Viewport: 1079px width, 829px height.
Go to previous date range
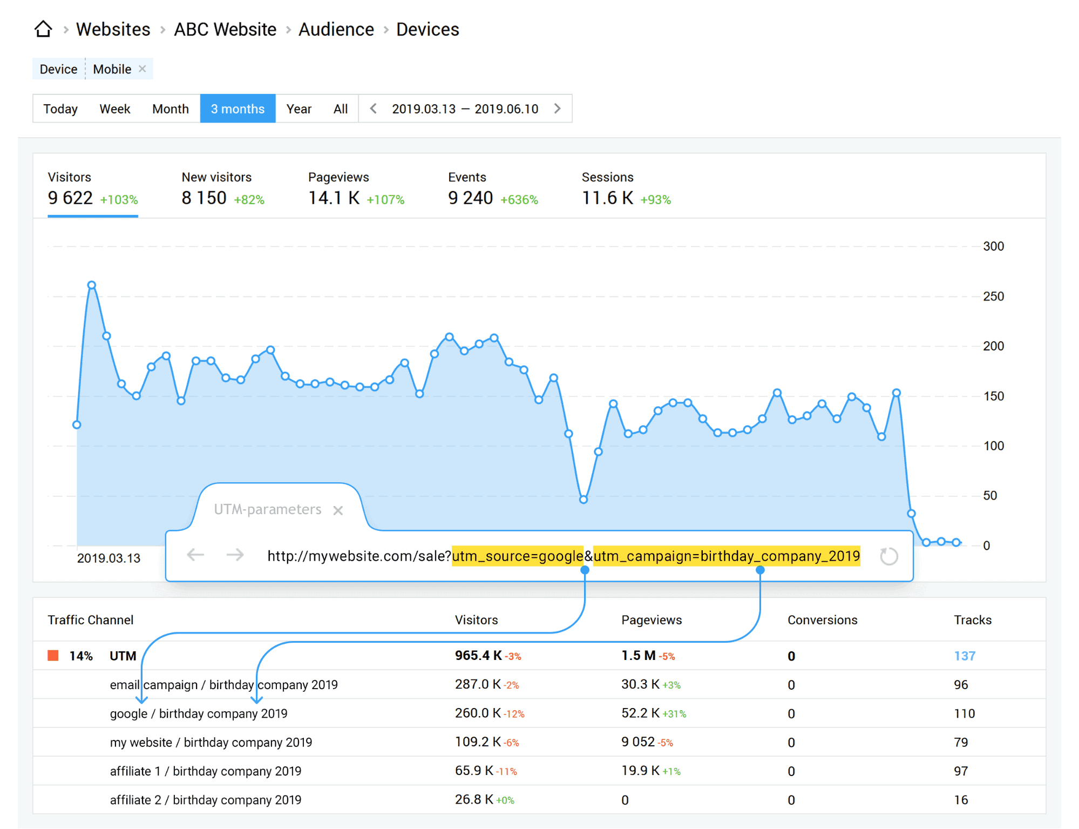tap(373, 109)
